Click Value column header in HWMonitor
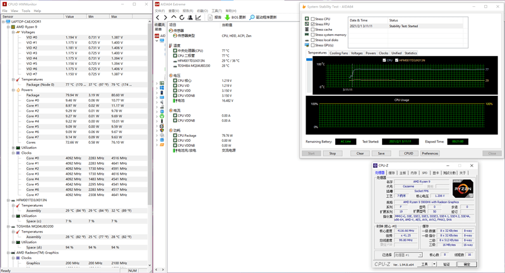The height and width of the screenshot is (273, 505). 75,16
